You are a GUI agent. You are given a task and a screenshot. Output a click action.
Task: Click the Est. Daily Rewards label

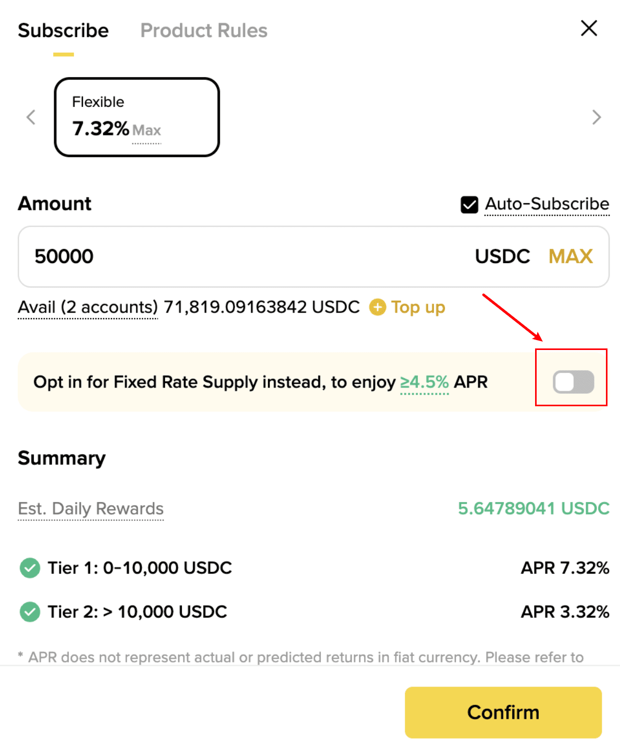[91, 508]
